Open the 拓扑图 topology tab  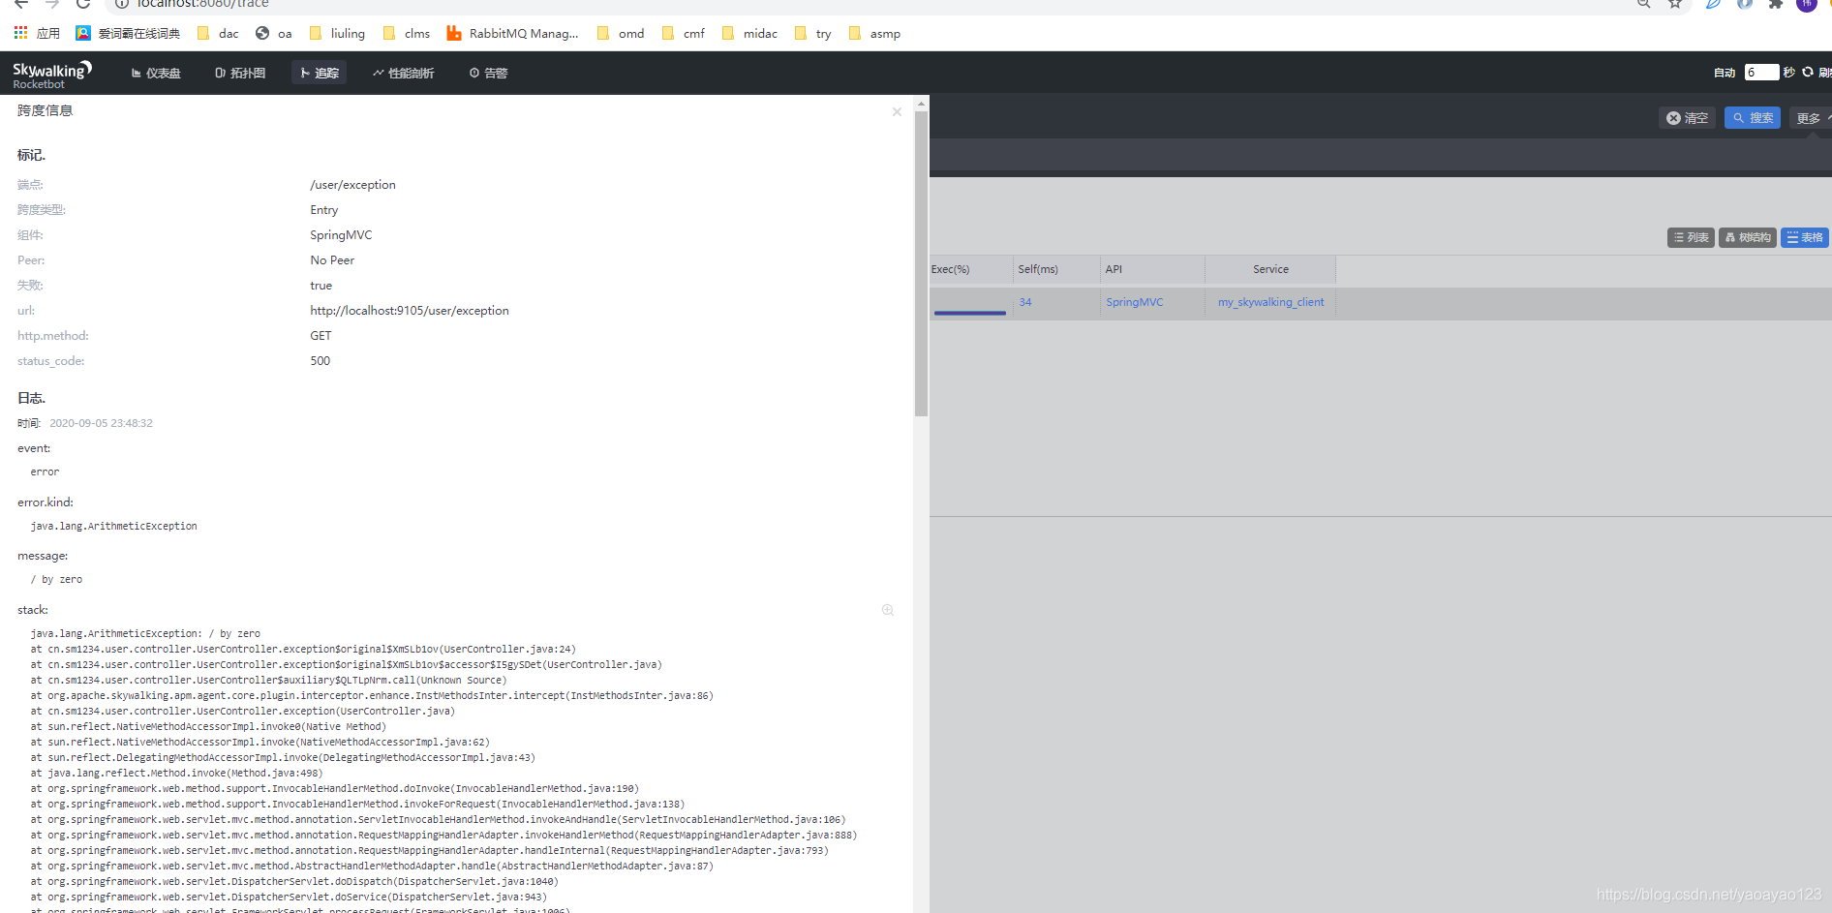click(x=240, y=73)
